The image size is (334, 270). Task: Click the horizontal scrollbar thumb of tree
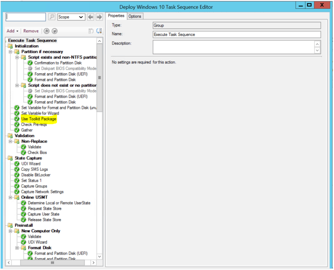[x=53, y=263]
